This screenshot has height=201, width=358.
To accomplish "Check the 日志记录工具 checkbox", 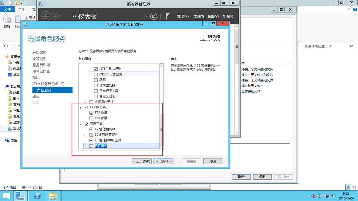I will click(96, 91).
